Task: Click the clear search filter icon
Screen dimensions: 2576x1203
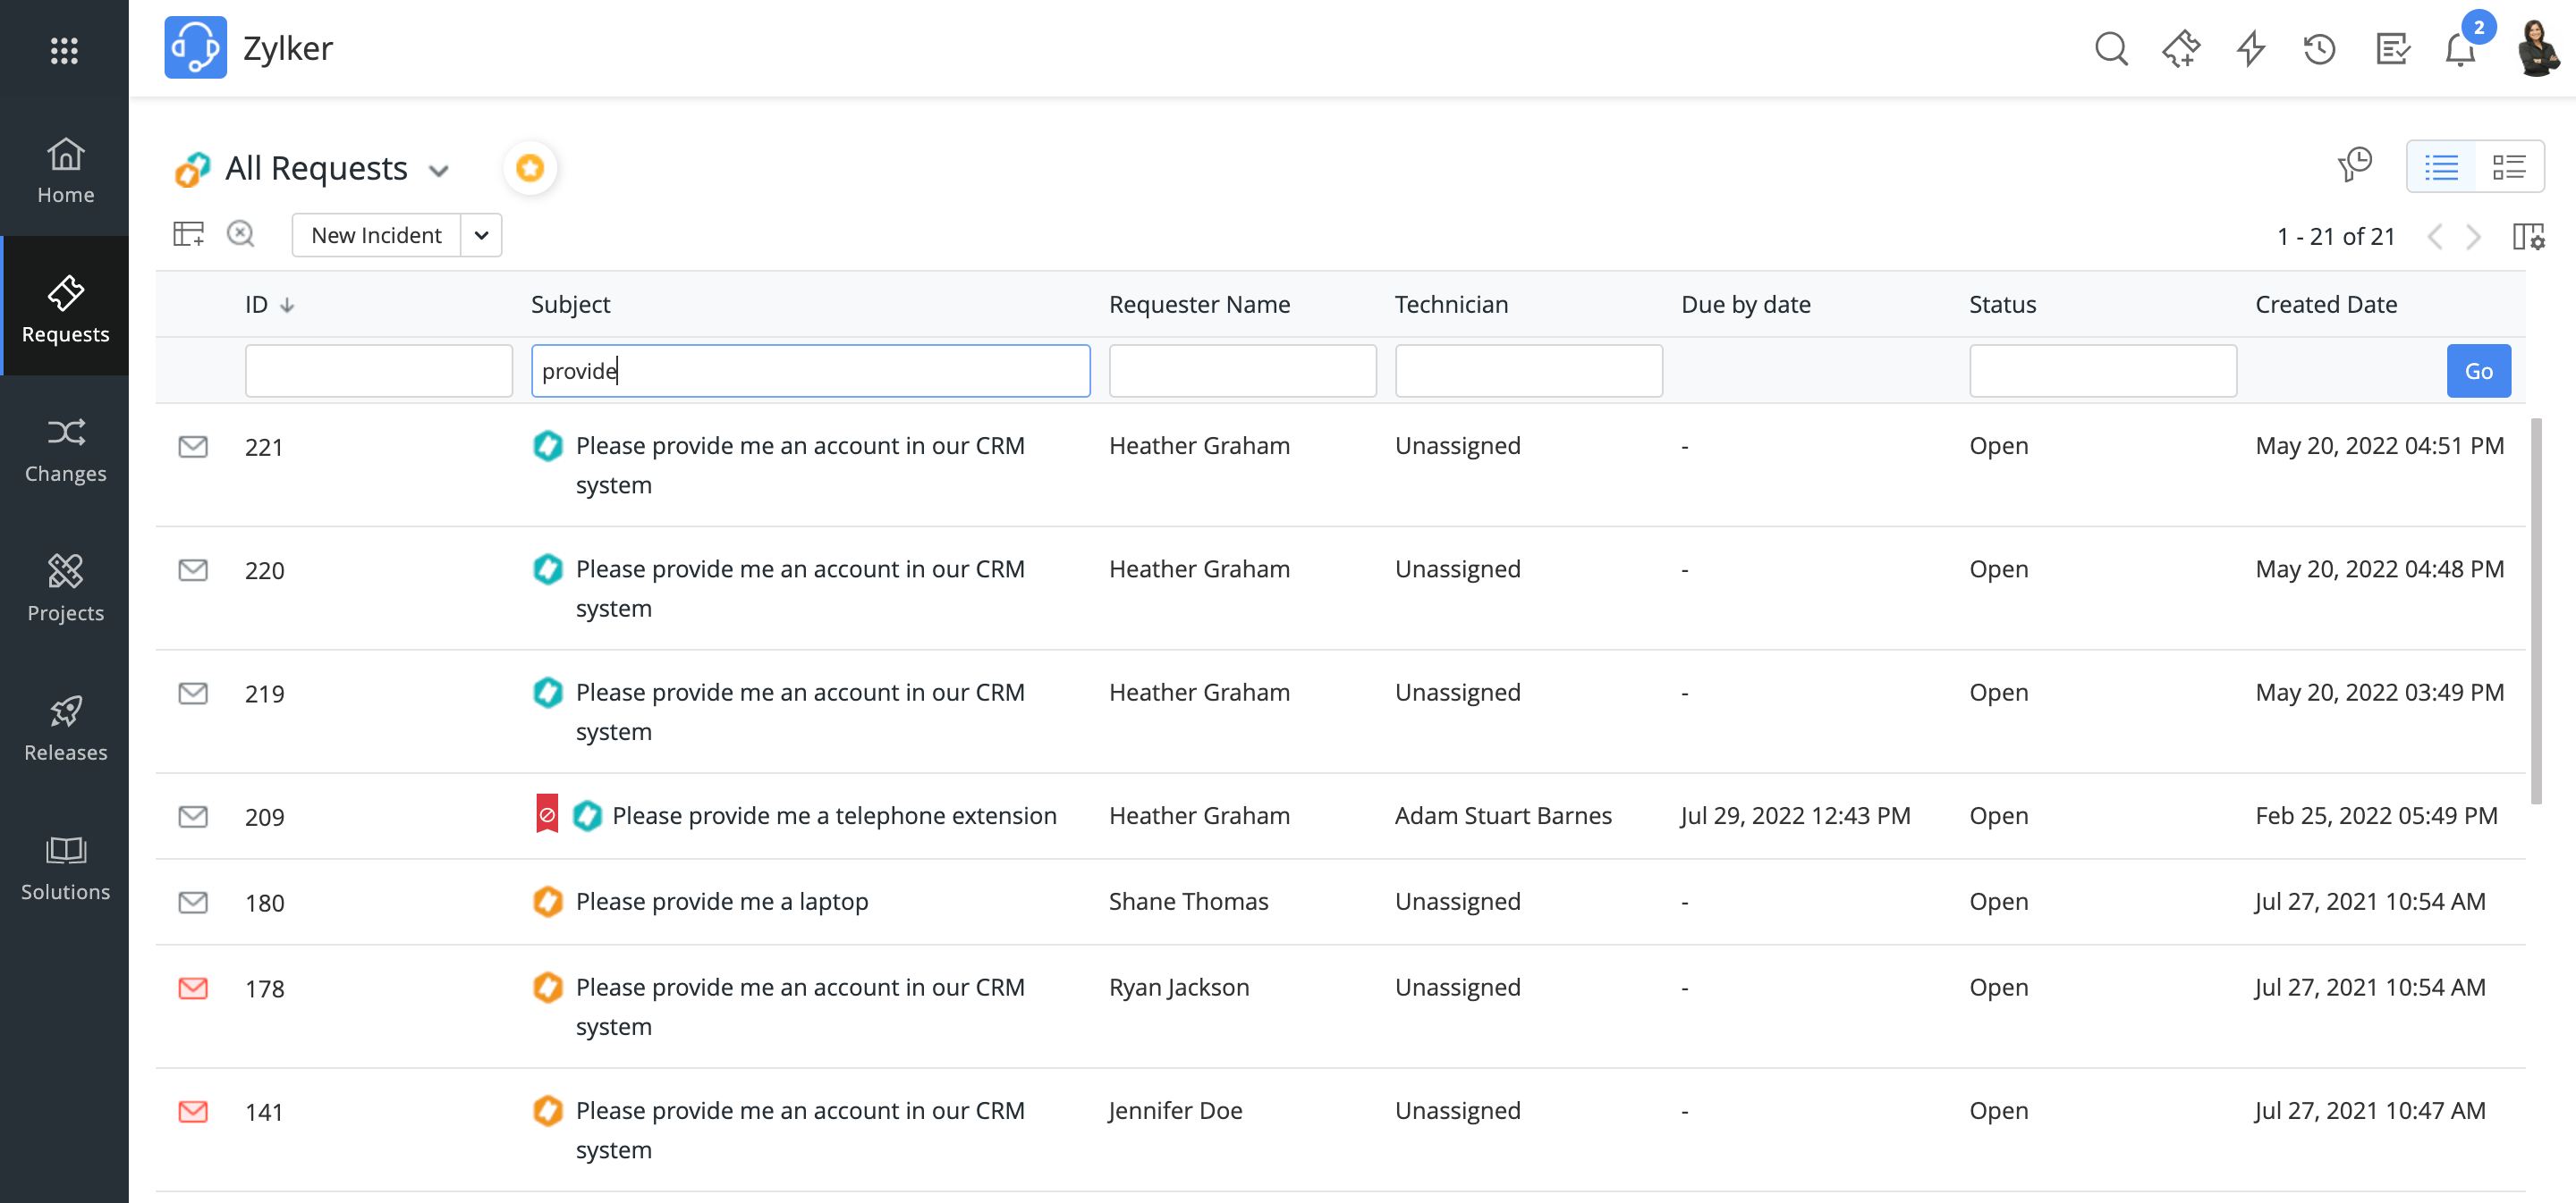Action: (x=240, y=235)
